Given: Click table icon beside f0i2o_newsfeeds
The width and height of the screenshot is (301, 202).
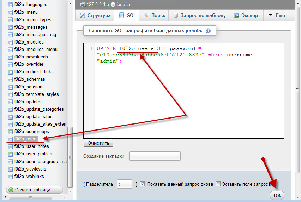Looking at the screenshot, I should click(10, 57).
